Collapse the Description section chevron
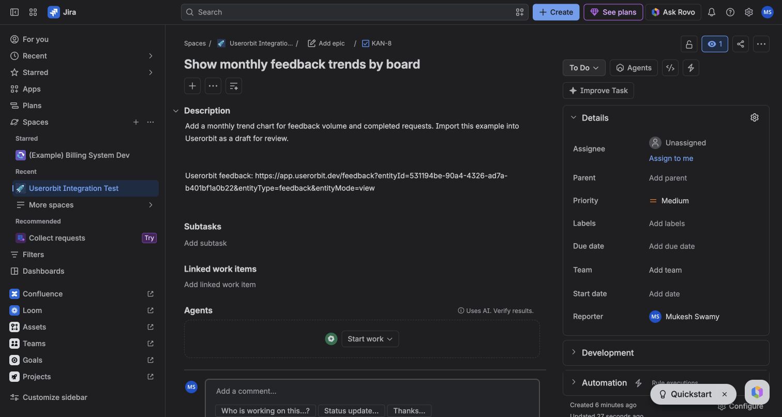 [176, 111]
